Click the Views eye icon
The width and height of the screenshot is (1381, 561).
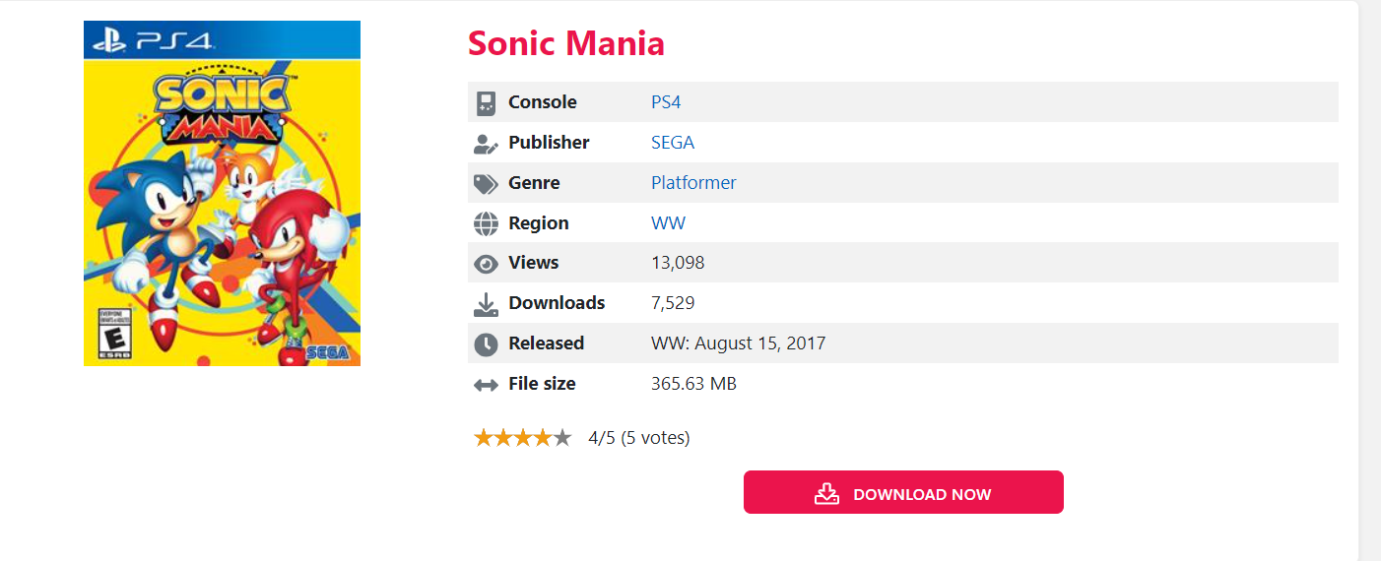tap(486, 264)
